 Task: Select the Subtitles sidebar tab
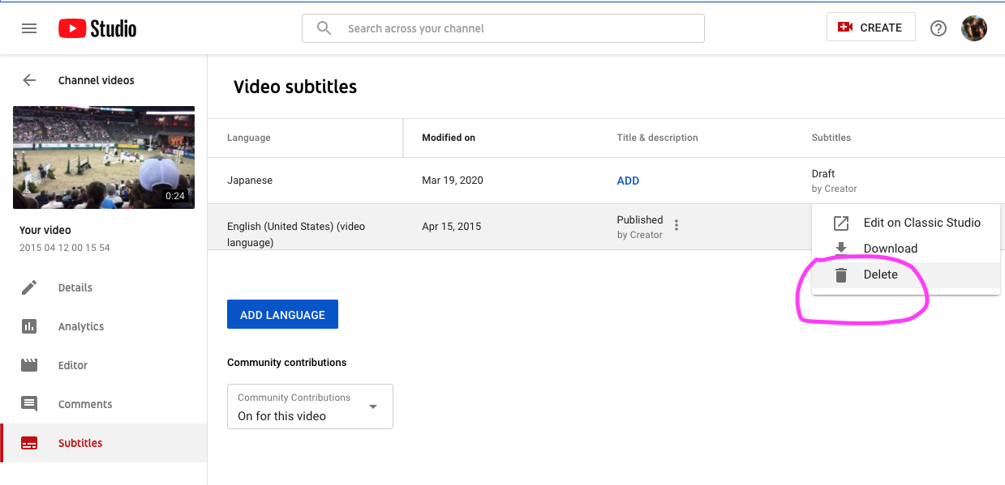80,443
